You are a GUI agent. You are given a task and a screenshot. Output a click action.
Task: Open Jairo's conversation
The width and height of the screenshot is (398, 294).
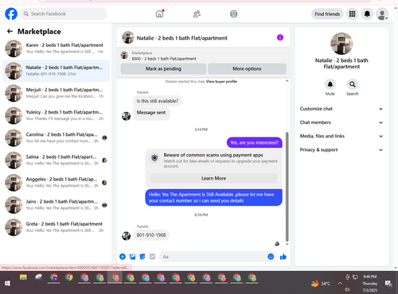point(56,205)
